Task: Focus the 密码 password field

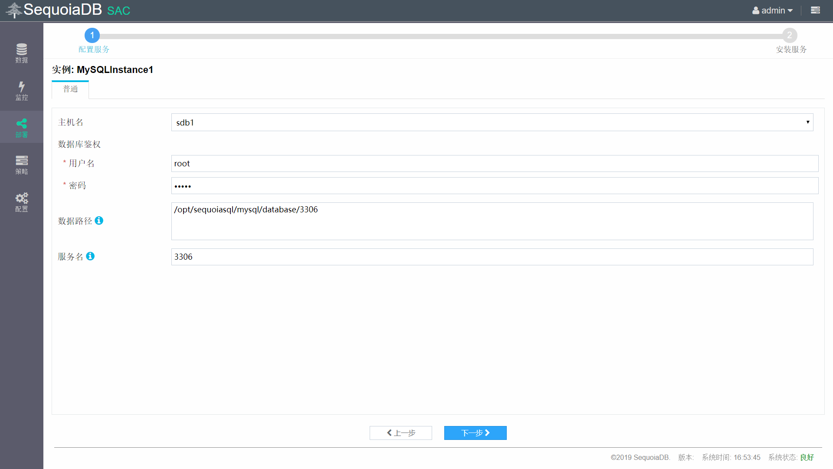Action: [495, 186]
